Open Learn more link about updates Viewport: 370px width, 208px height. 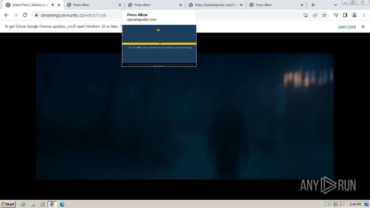[x=347, y=26]
